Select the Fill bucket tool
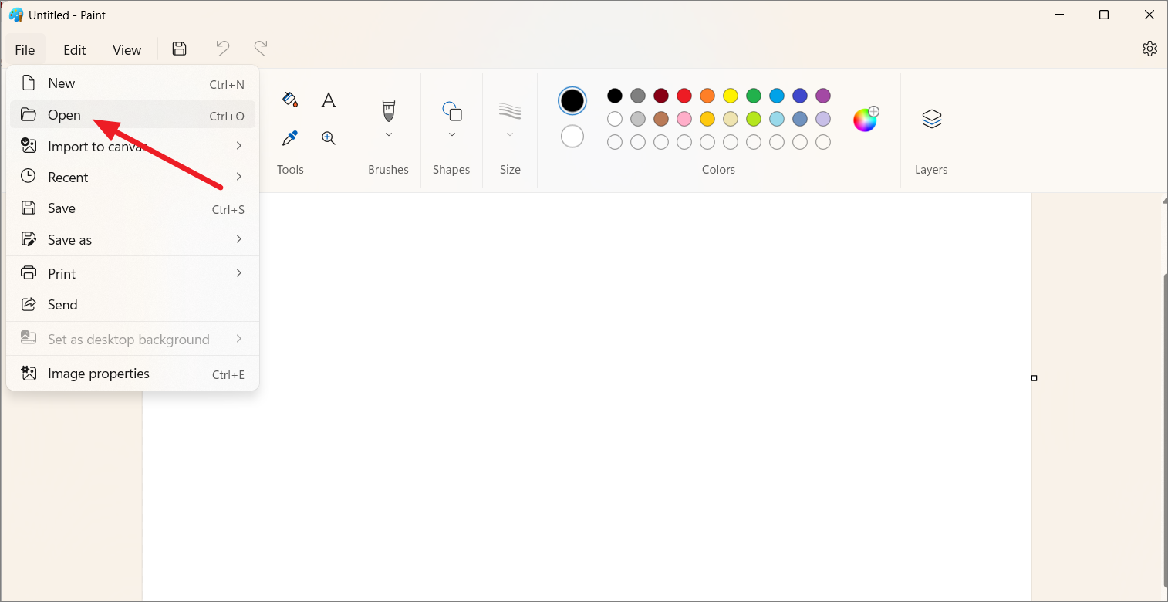The image size is (1168, 602). 290,100
